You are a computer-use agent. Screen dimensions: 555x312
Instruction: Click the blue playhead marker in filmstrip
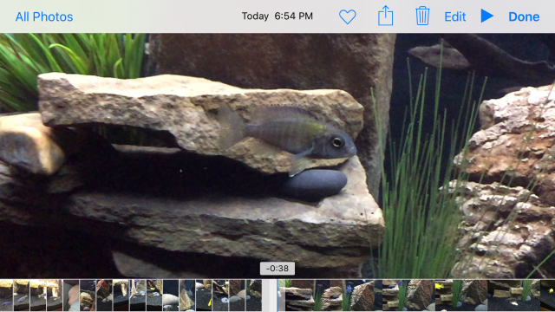[277, 296]
